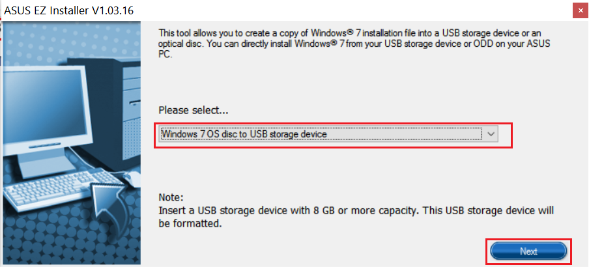Close the ASUS EZ Installer window
Image resolution: width=589 pixels, height=267 pixels.
(x=581, y=10)
